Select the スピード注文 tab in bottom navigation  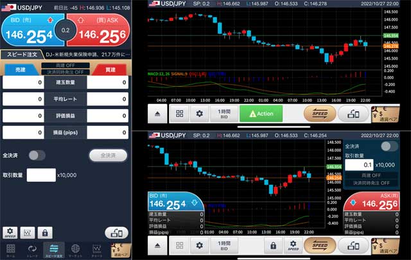coord(53,250)
